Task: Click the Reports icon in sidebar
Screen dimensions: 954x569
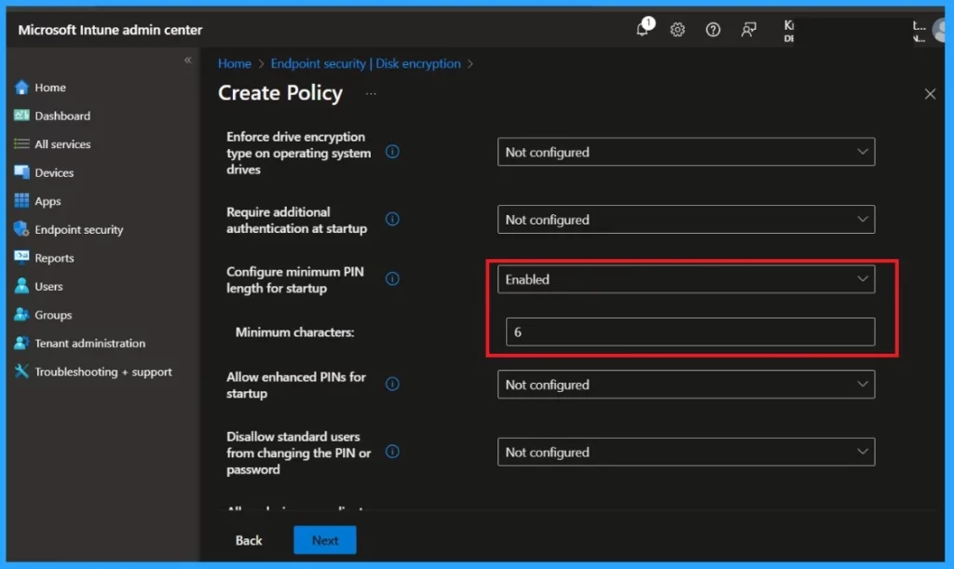Action: (x=21, y=257)
